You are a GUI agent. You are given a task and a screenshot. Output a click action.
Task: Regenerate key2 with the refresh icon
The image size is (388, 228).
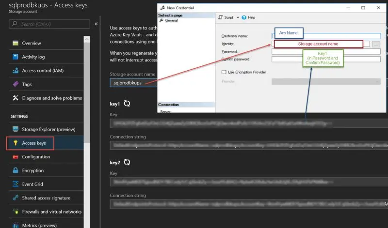[x=127, y=162]
